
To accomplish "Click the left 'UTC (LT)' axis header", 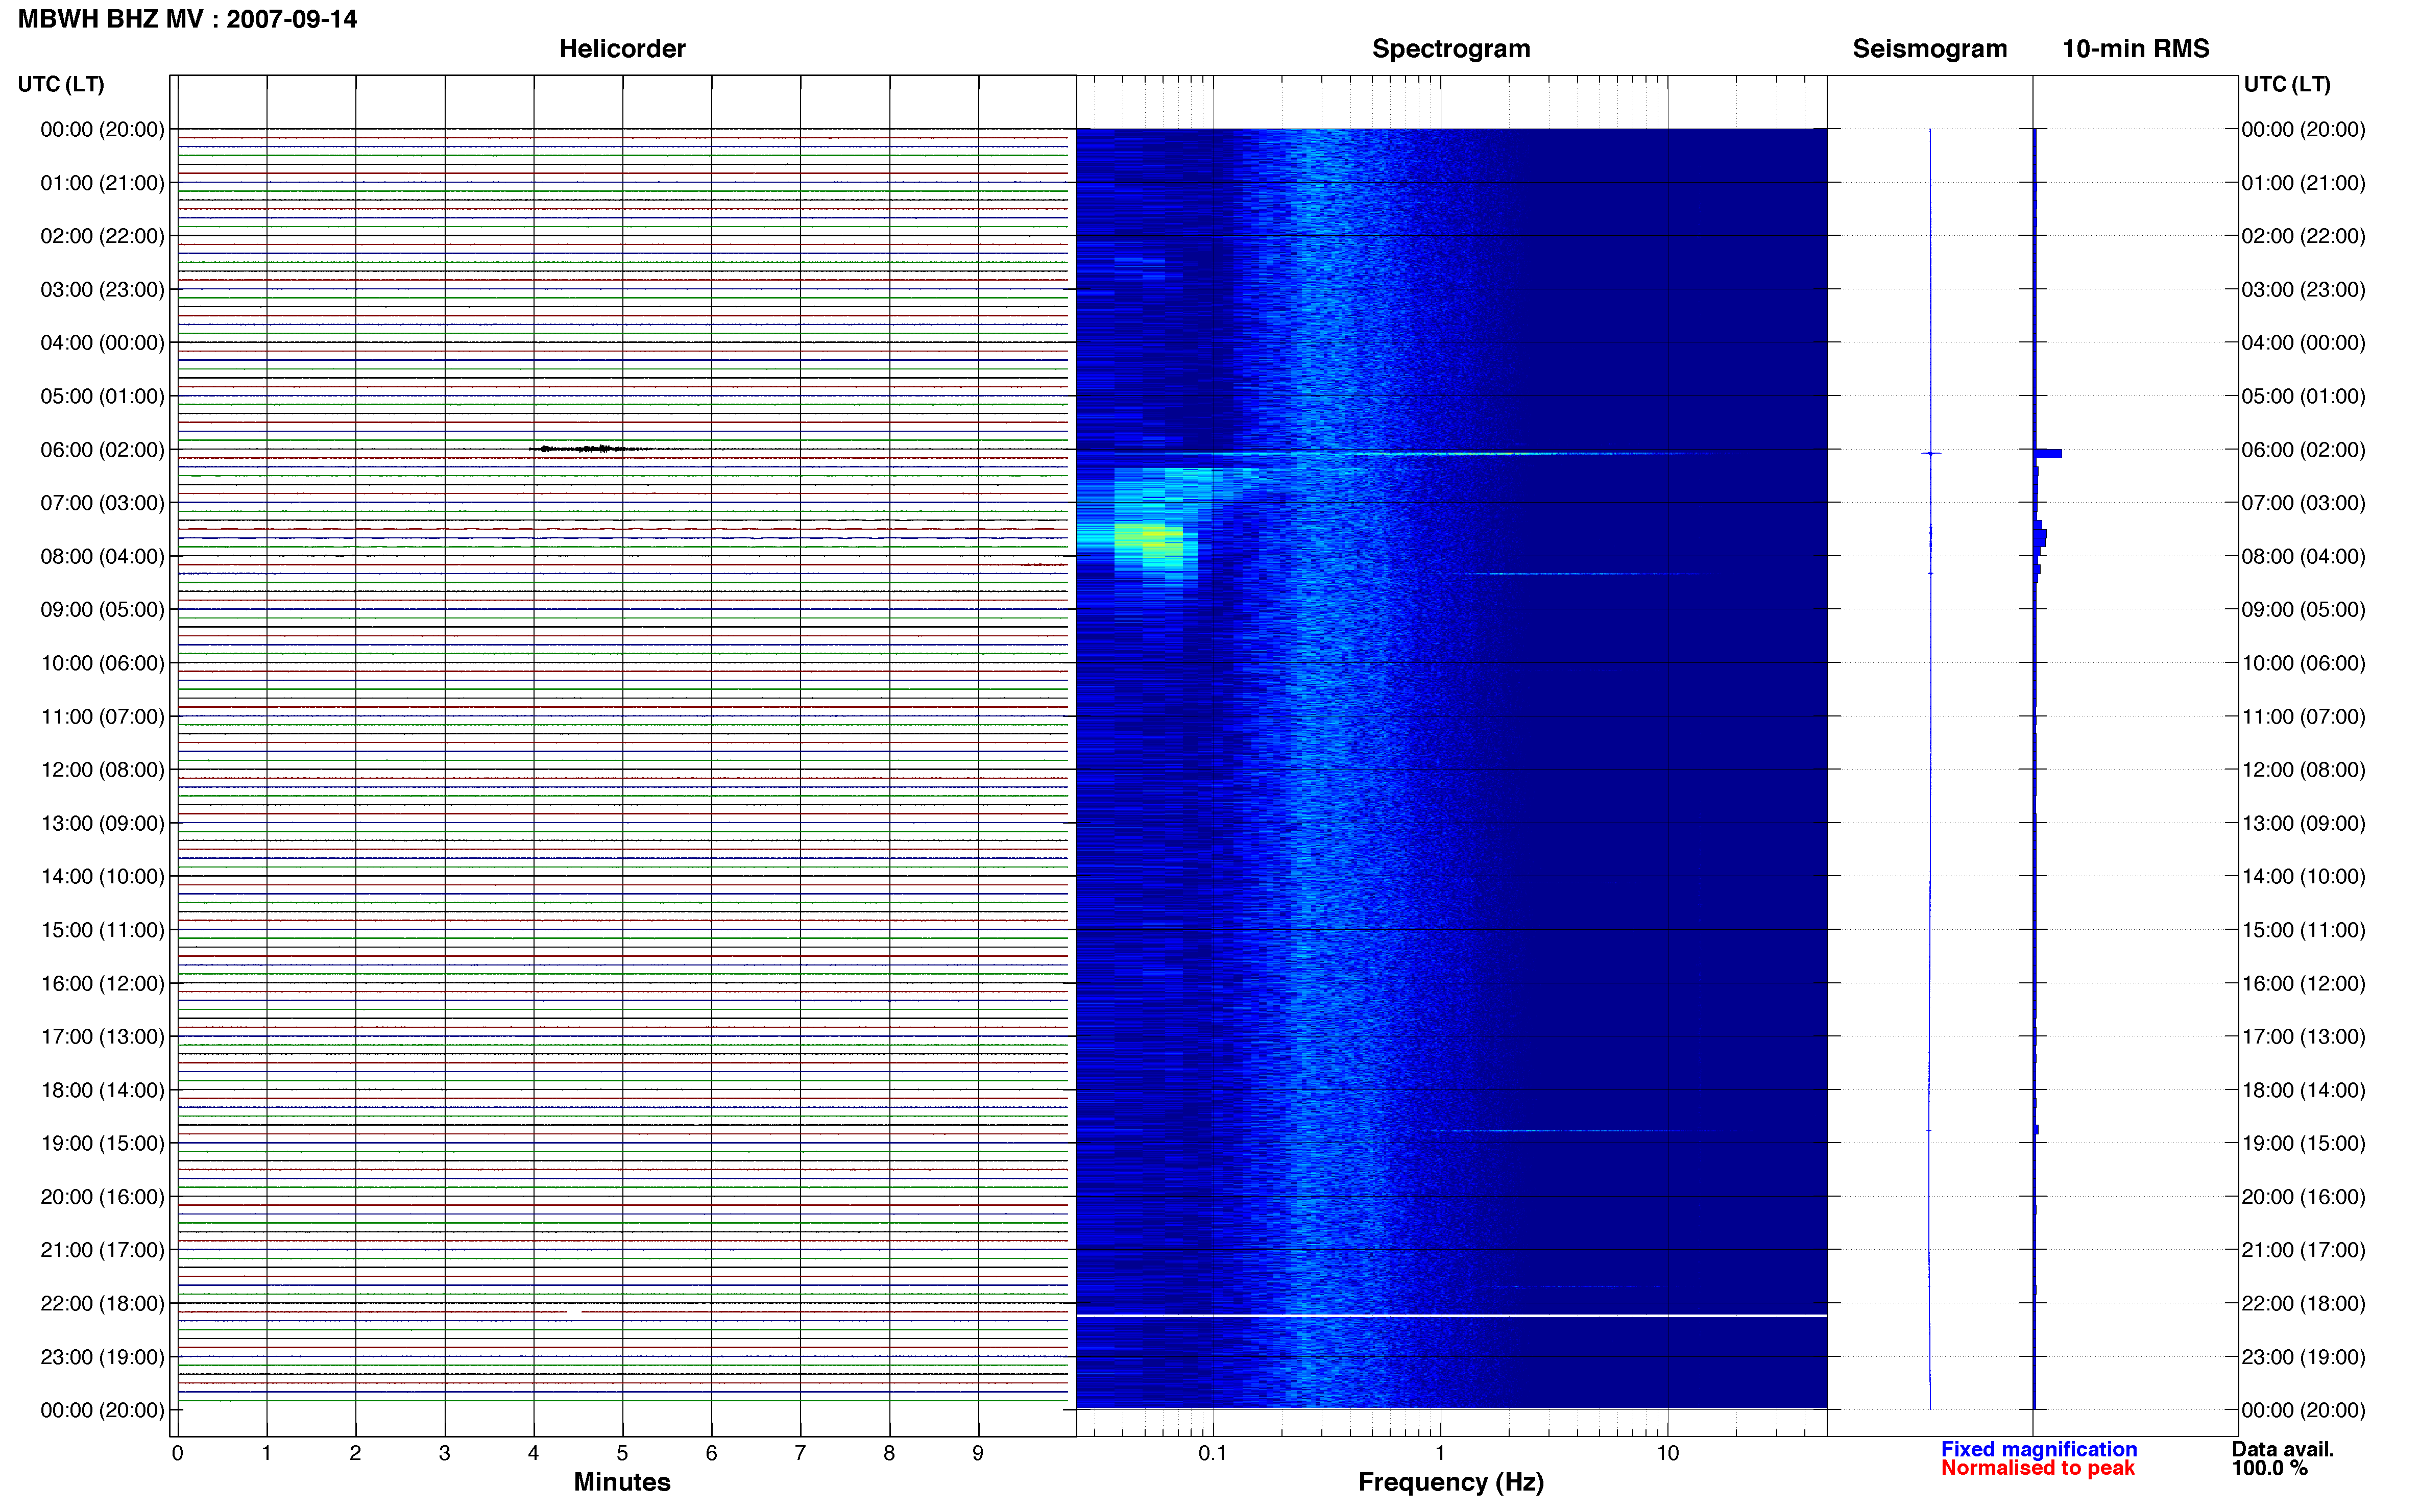I will pos(61,84).
